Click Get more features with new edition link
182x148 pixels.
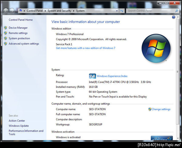click(x=86, y=48)
